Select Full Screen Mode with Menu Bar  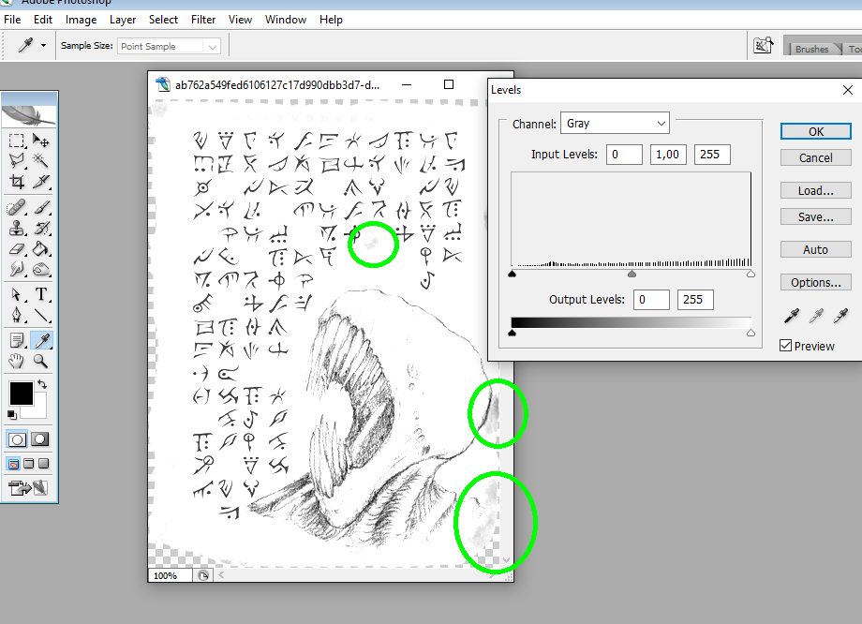tap(29, 464)
